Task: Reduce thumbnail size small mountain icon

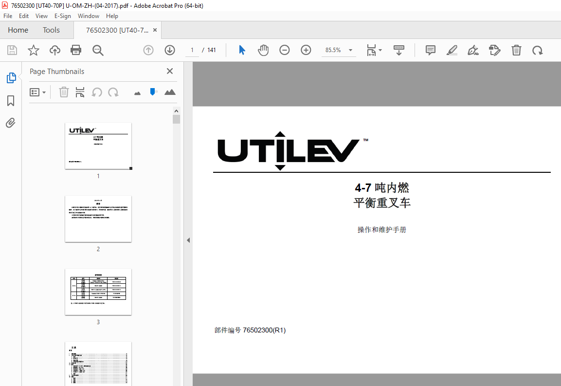Action: (x=137, y=93)
